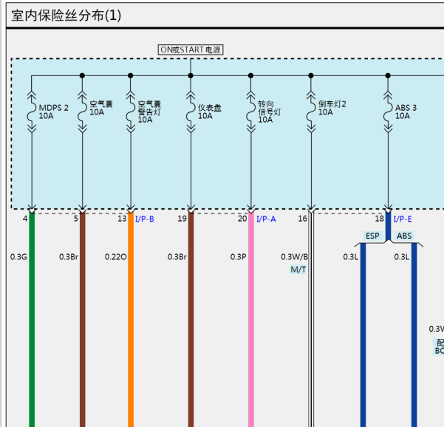Click the 0.3G wire gauge label

[18, 257]
